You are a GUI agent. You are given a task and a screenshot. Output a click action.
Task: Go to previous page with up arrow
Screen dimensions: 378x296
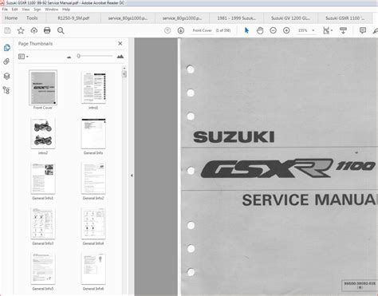167,30
